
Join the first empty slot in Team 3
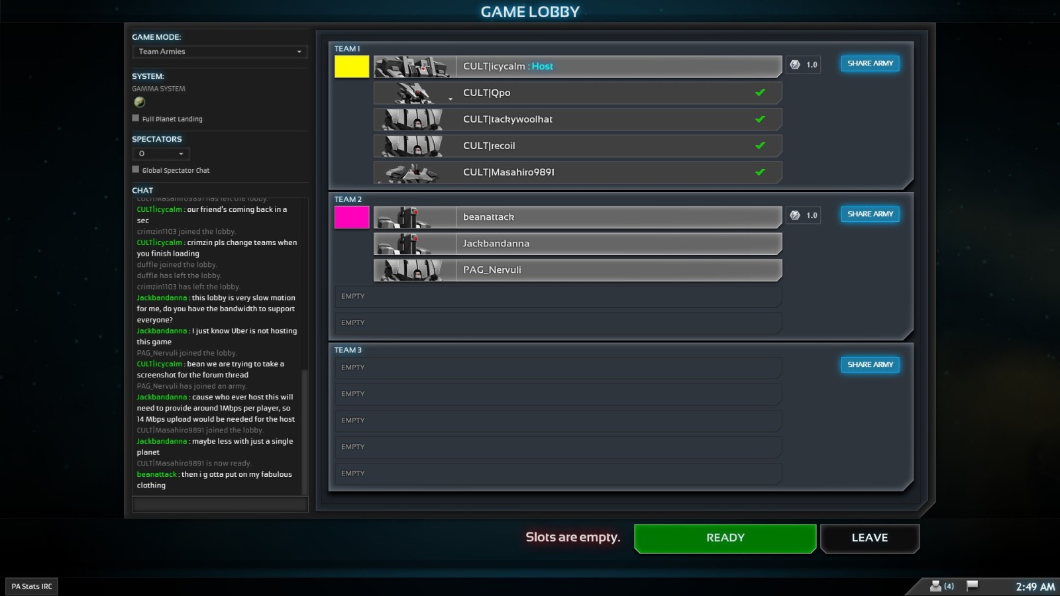(556, 368)
